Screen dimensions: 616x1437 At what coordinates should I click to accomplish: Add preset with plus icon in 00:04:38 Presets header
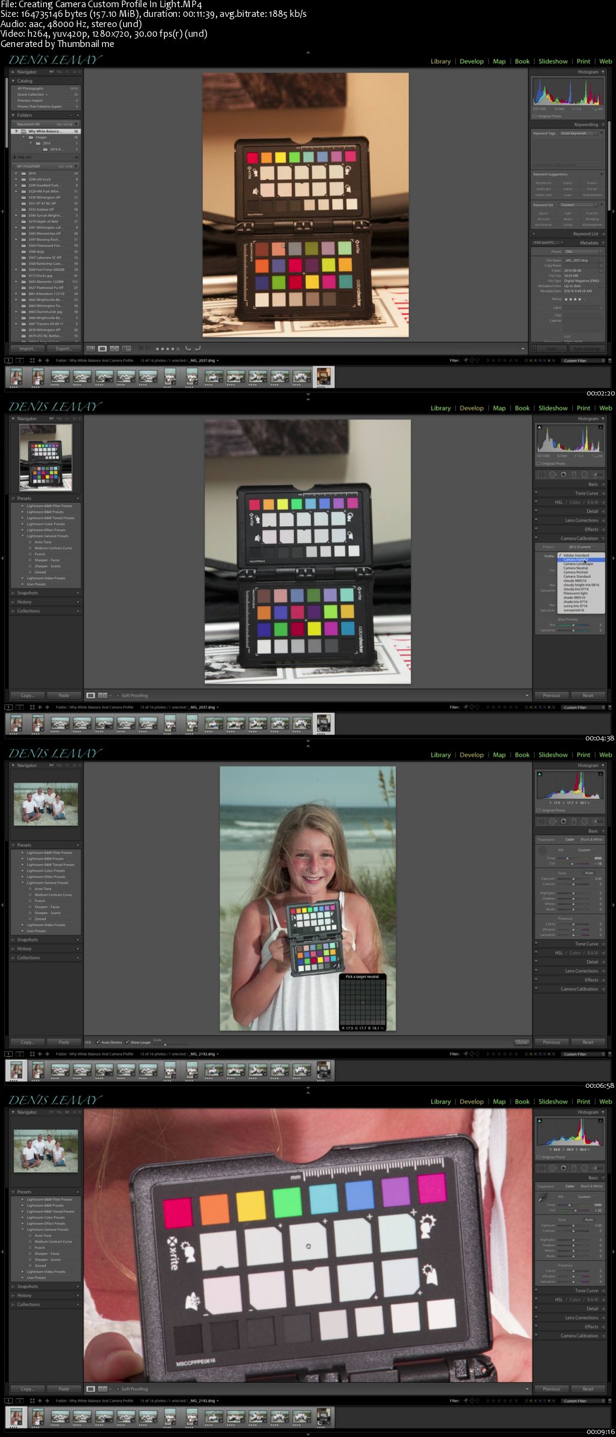(78, 498)
